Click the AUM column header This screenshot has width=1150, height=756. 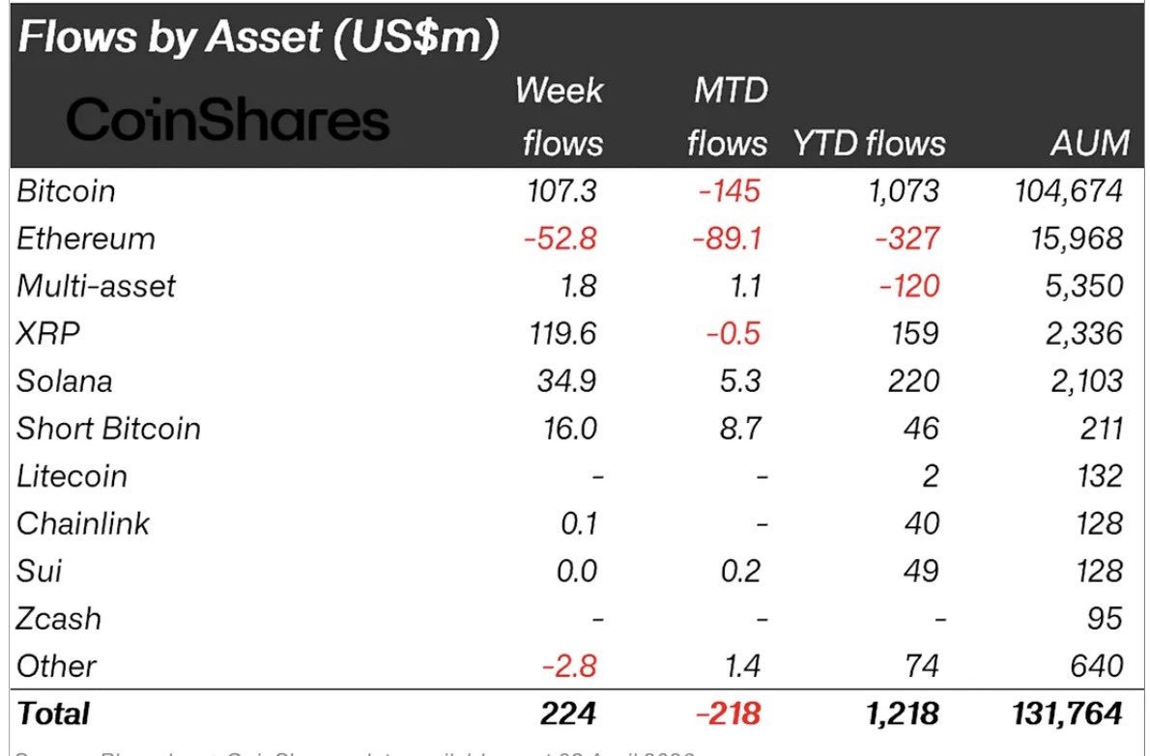(x=1088, y=144)
